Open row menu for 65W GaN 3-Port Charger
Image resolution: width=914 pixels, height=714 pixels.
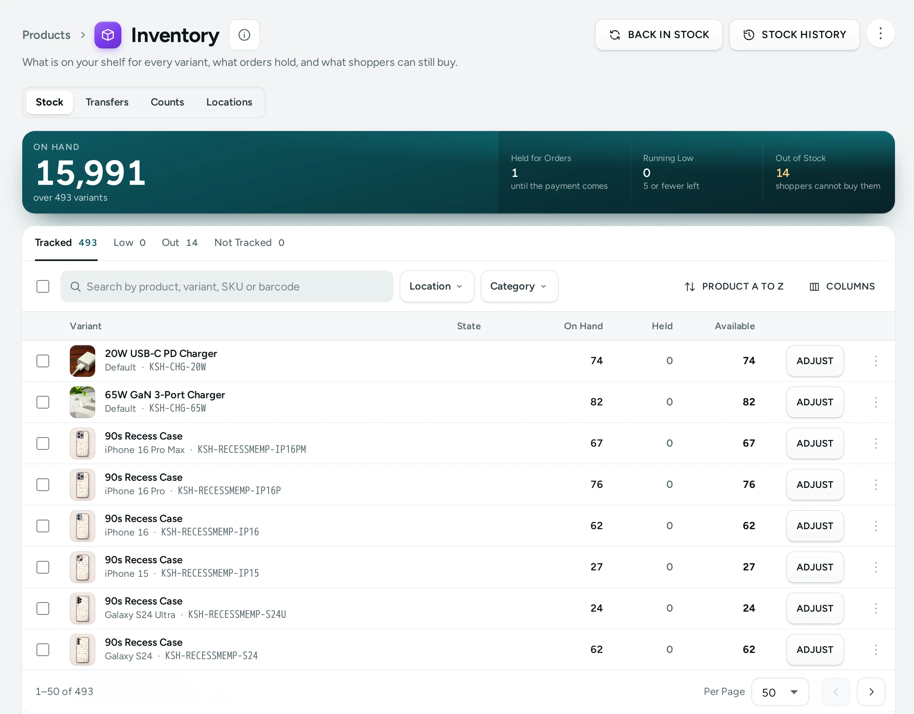[x=876, y=402]
